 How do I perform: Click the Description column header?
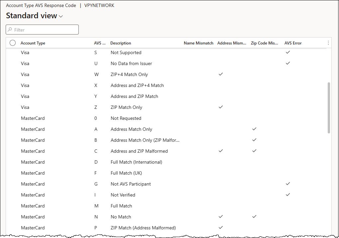121,43
